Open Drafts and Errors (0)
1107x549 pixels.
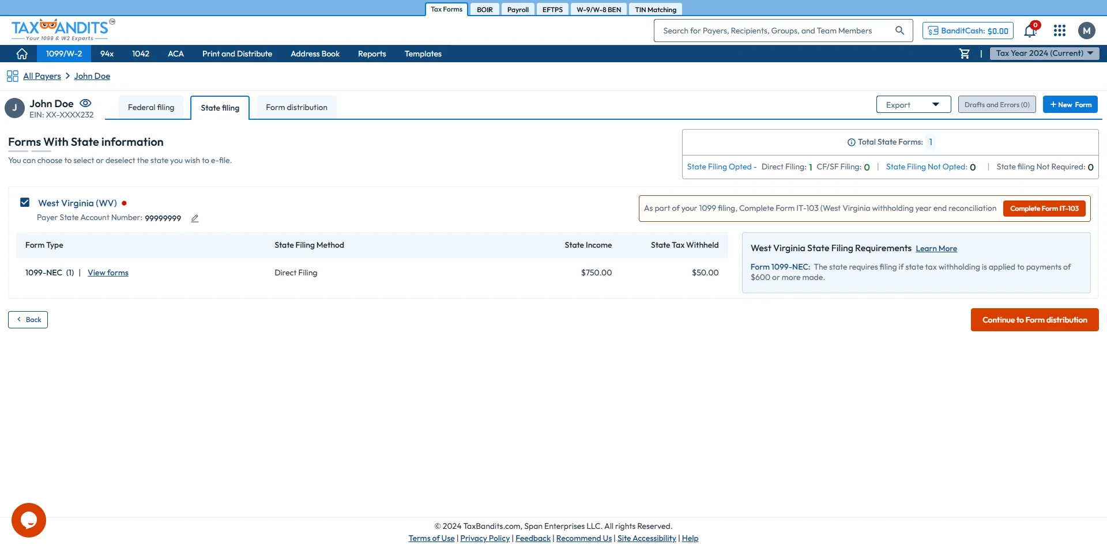pos(997,104)
